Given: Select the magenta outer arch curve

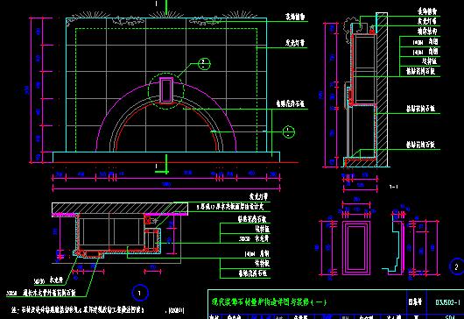Looking at the screenshot, I should tap(166, 117).
